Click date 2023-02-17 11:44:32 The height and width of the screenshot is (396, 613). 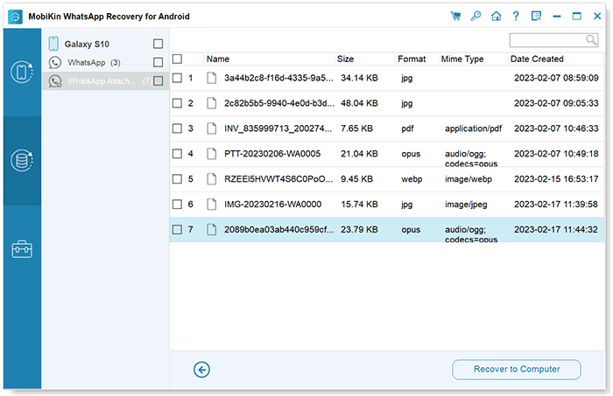coord(556,229)
